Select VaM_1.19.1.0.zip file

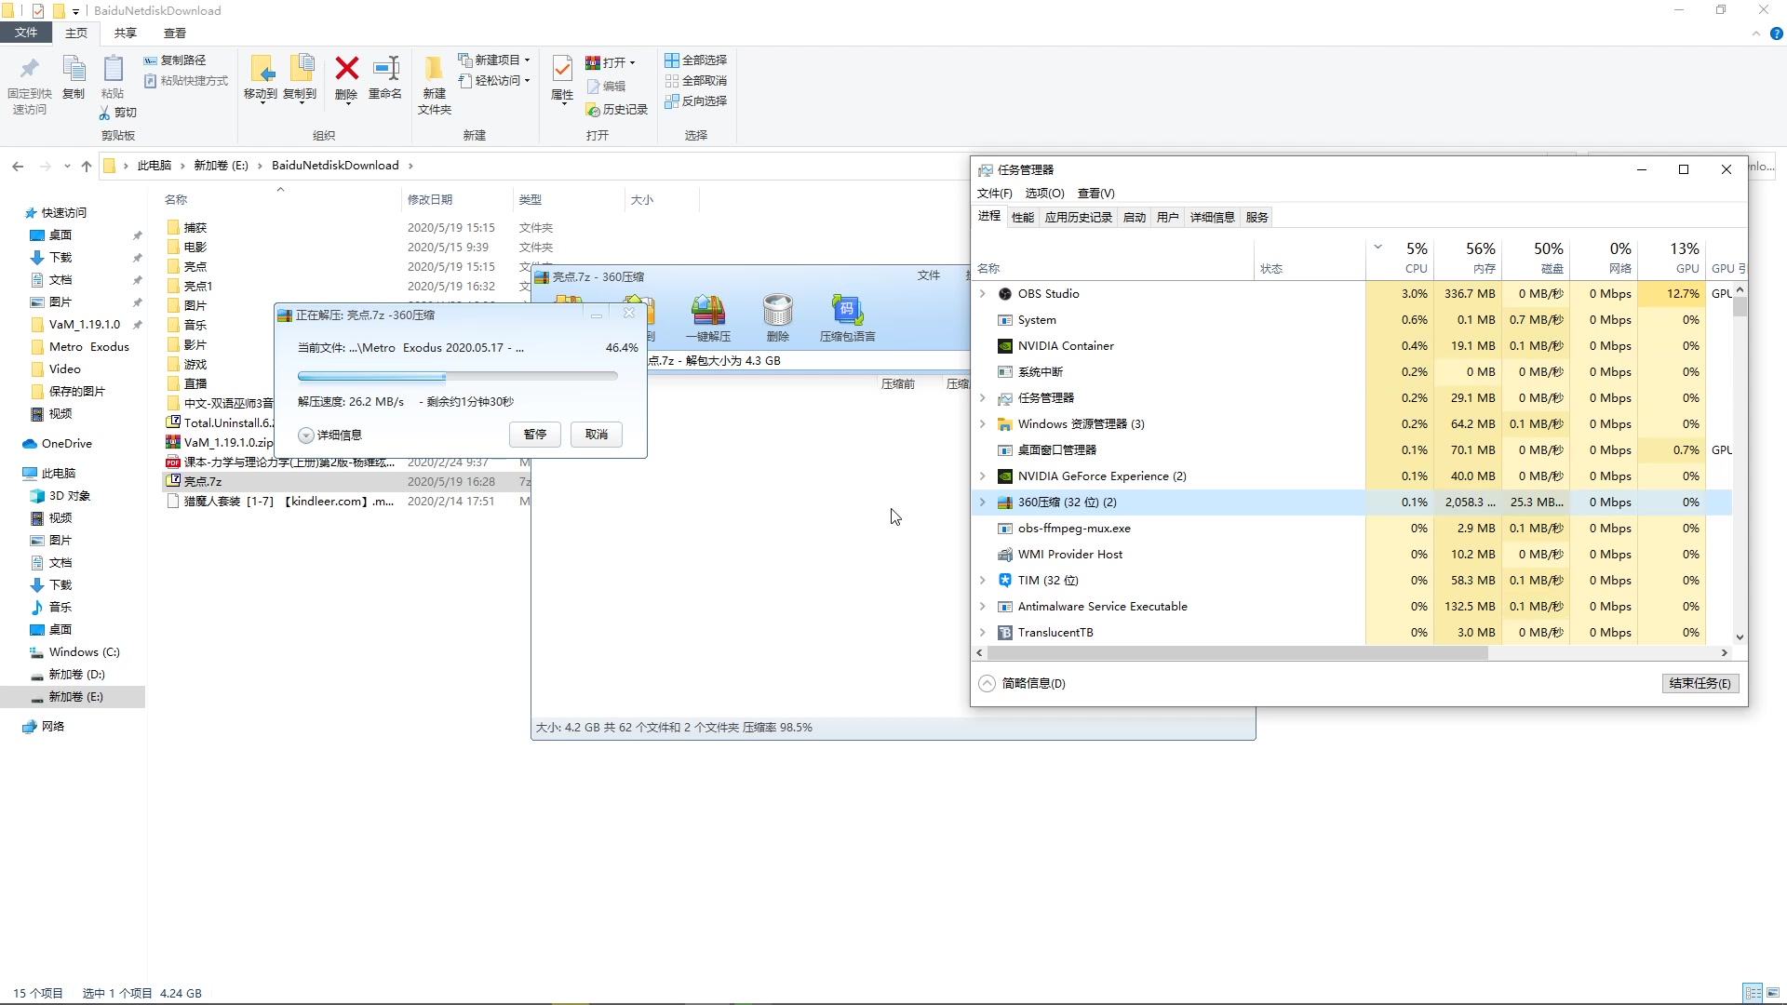tap(220, 443)
